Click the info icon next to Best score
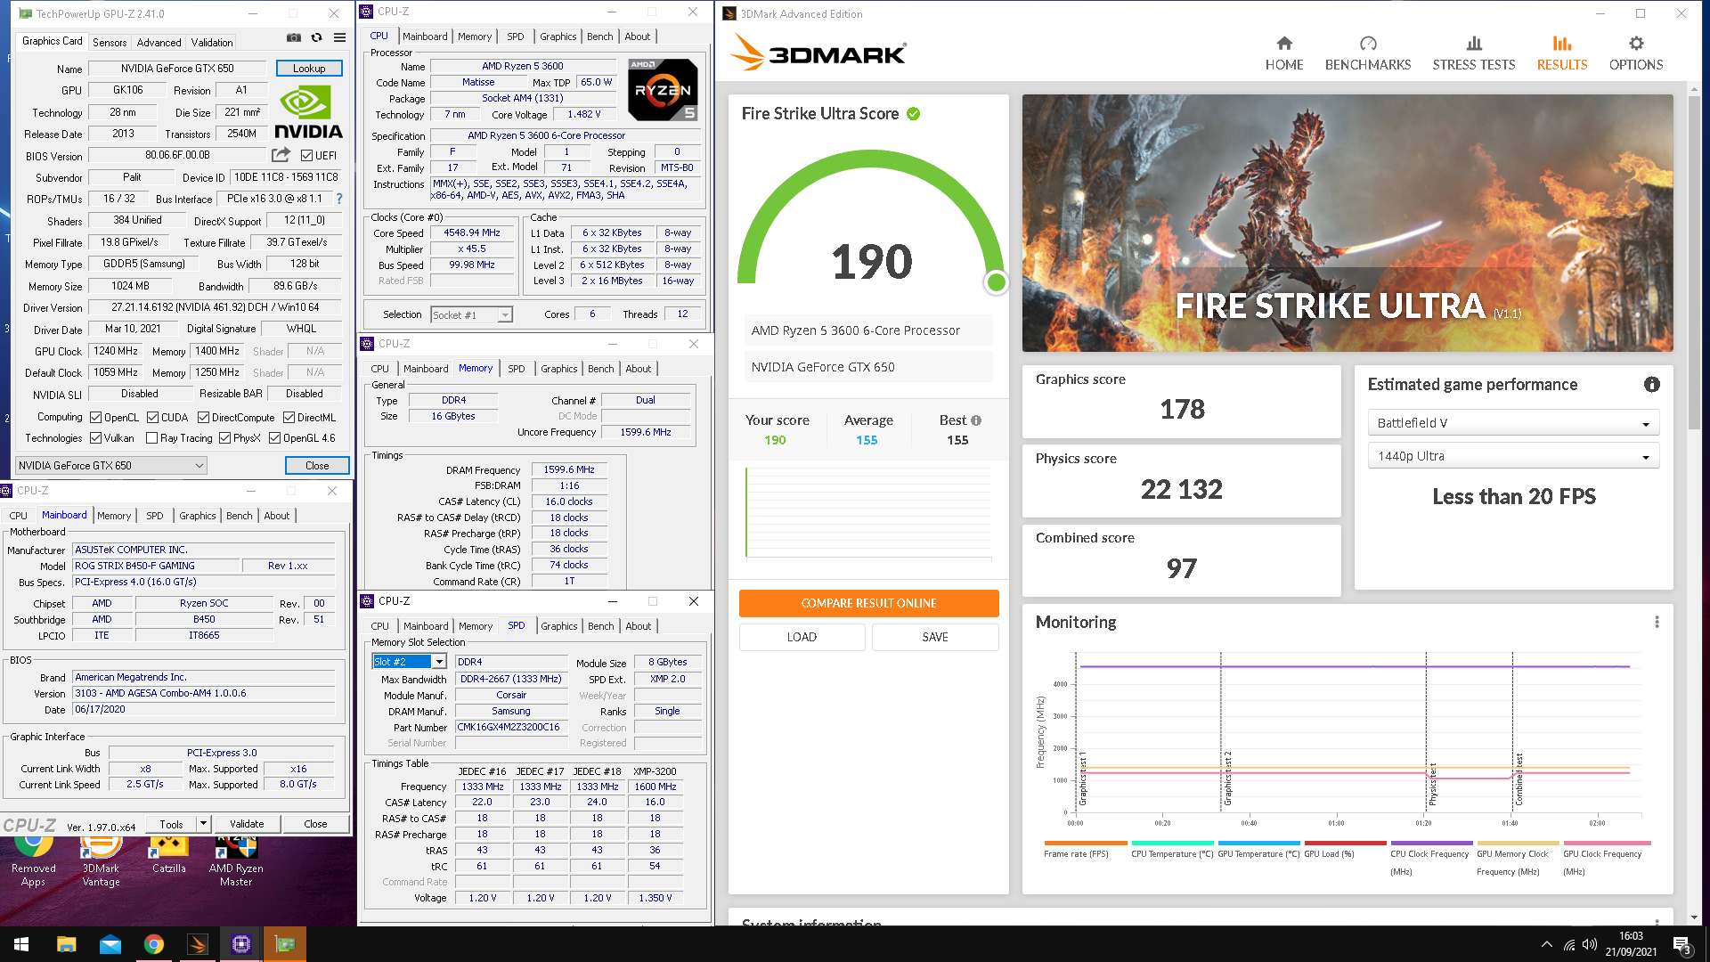The width and height of the screenshot is (1710, 962). (x=976, y=420)
